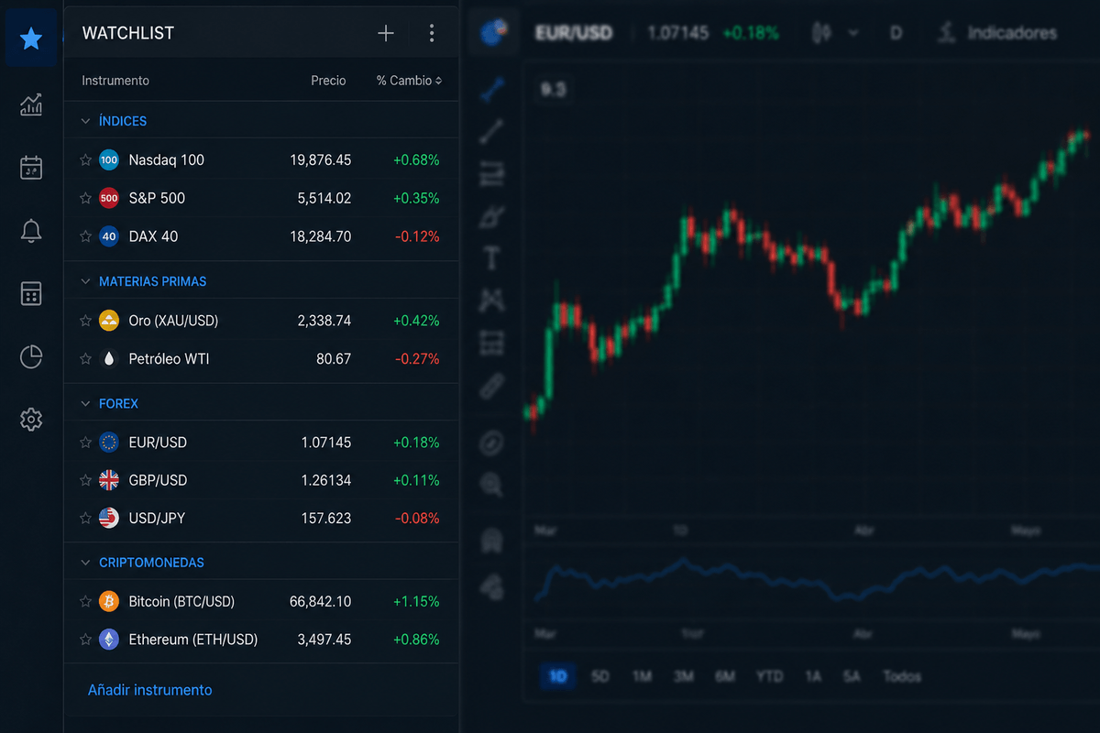Open the economic calendar sidebar icon
The height and width of the screenshot is (733, 1100).
[31, 168]
